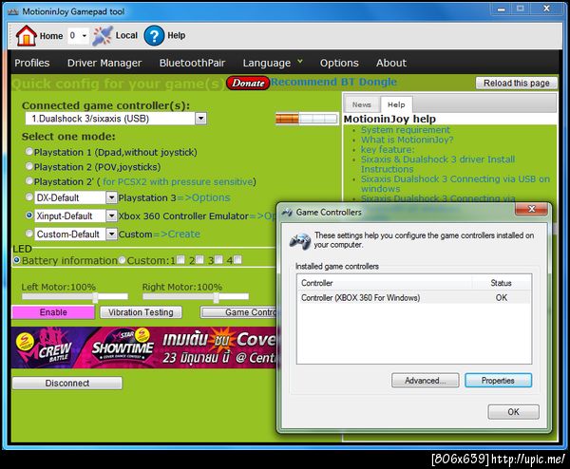
Task: Open the DX-Default dropdown
Action: tap(111, 197)
